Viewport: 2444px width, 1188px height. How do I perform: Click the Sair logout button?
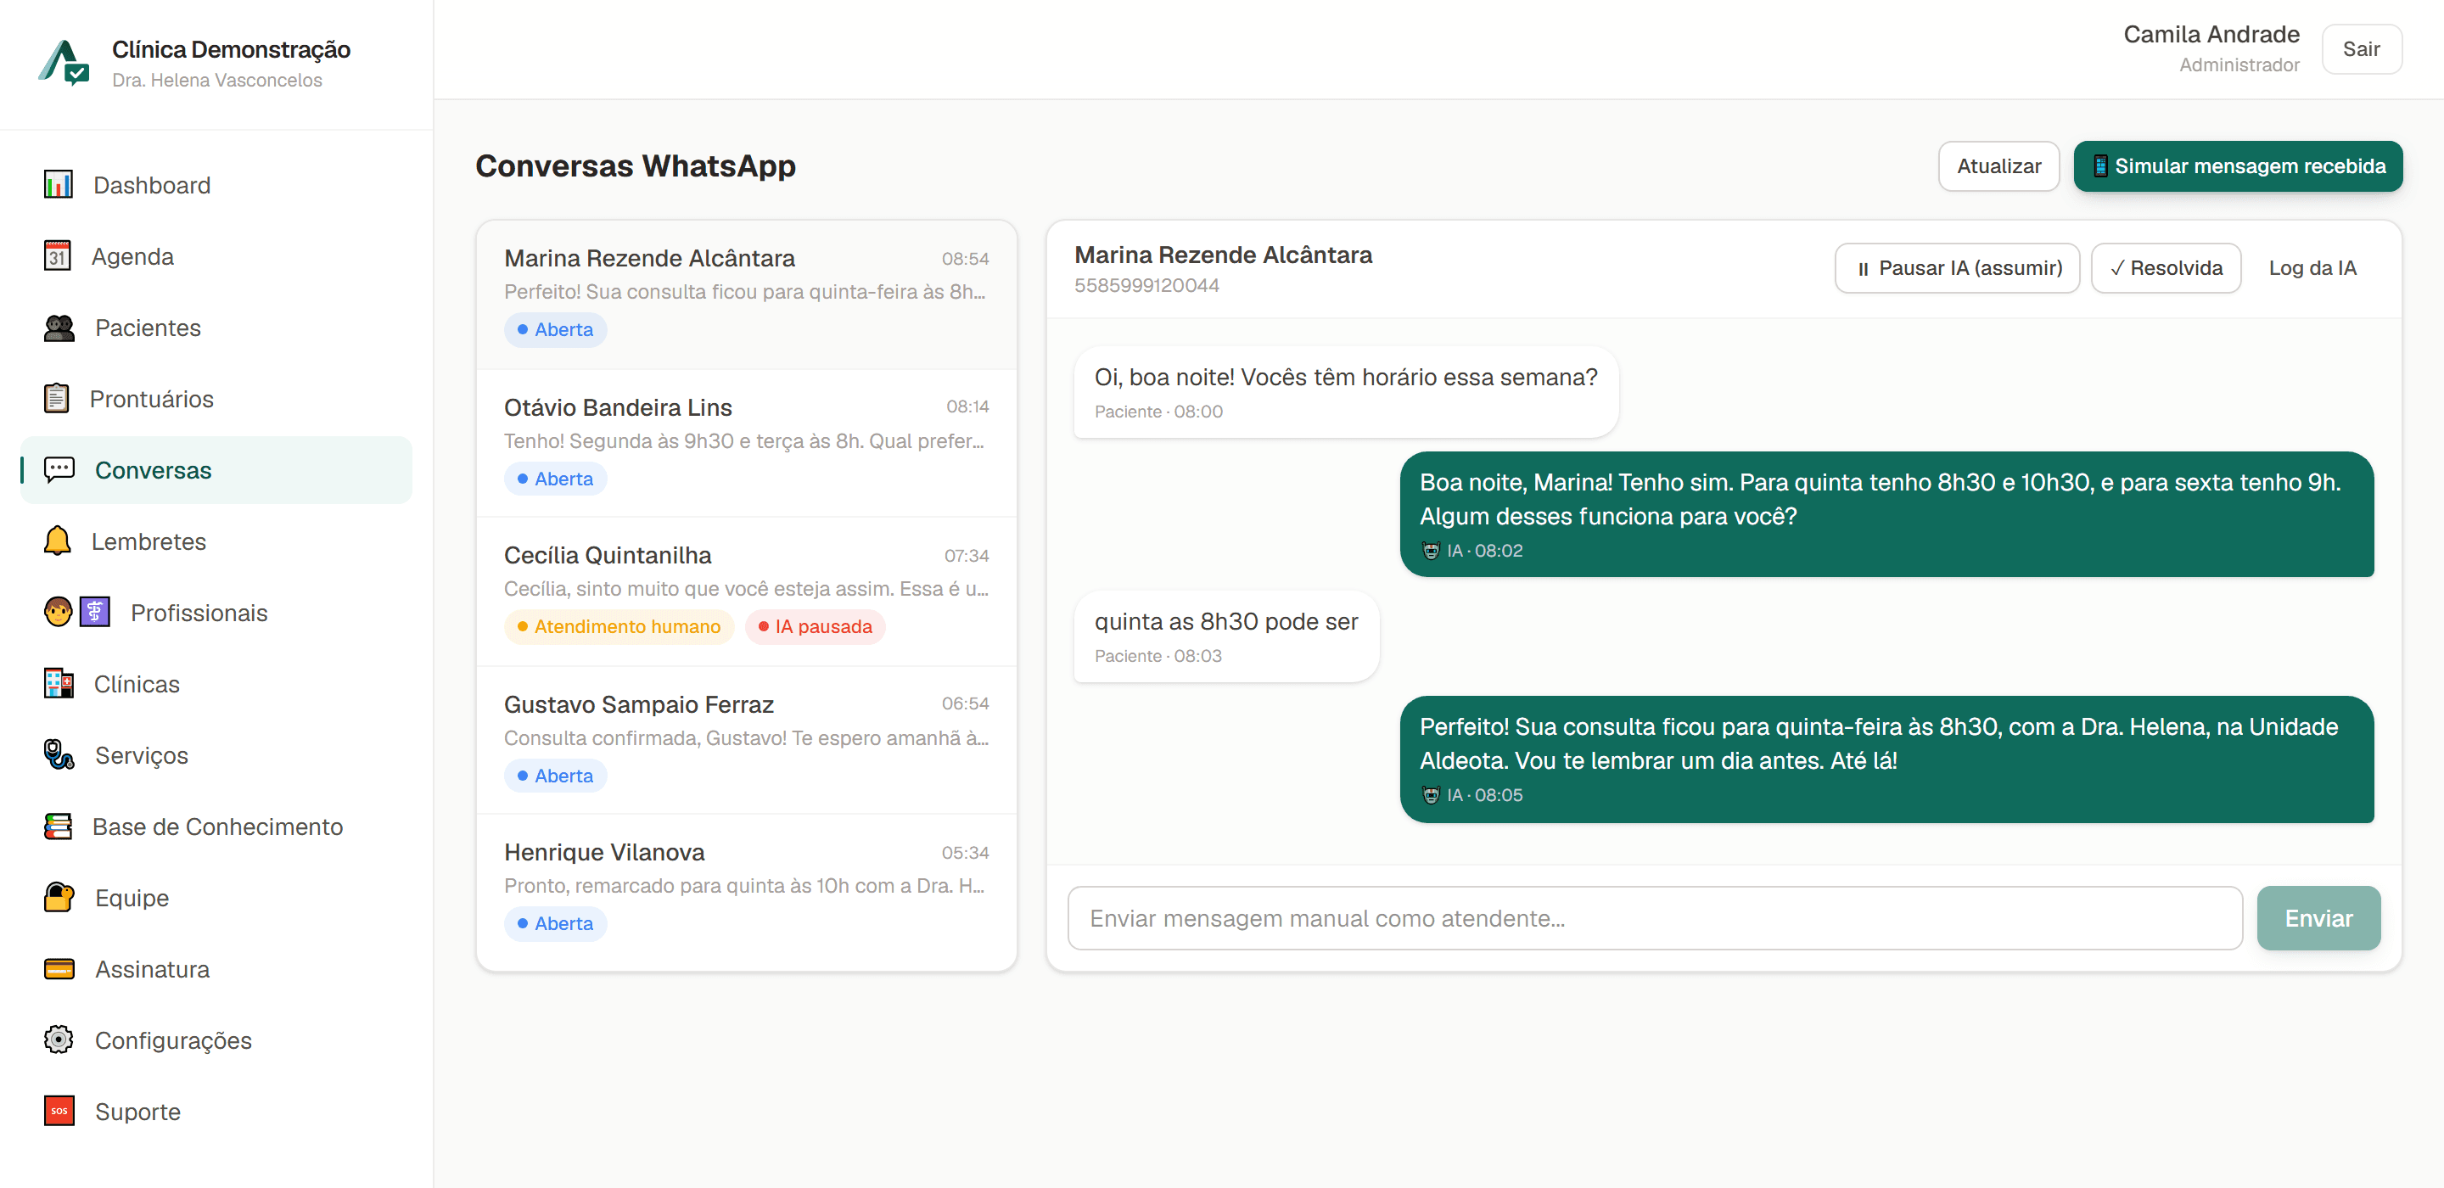click(x=2362, y=48)
